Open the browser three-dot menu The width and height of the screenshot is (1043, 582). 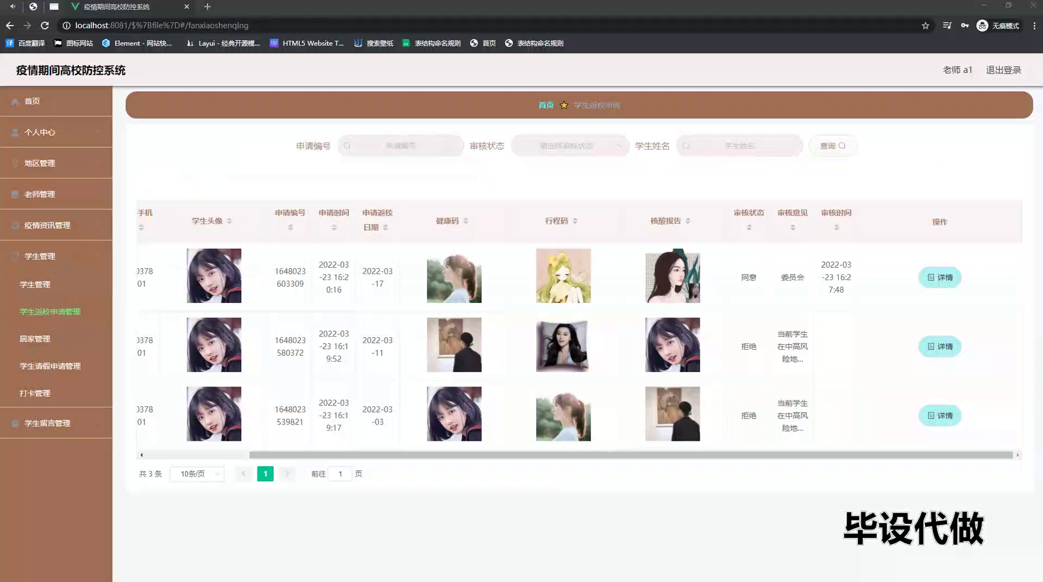click(x=1034, y=26)
